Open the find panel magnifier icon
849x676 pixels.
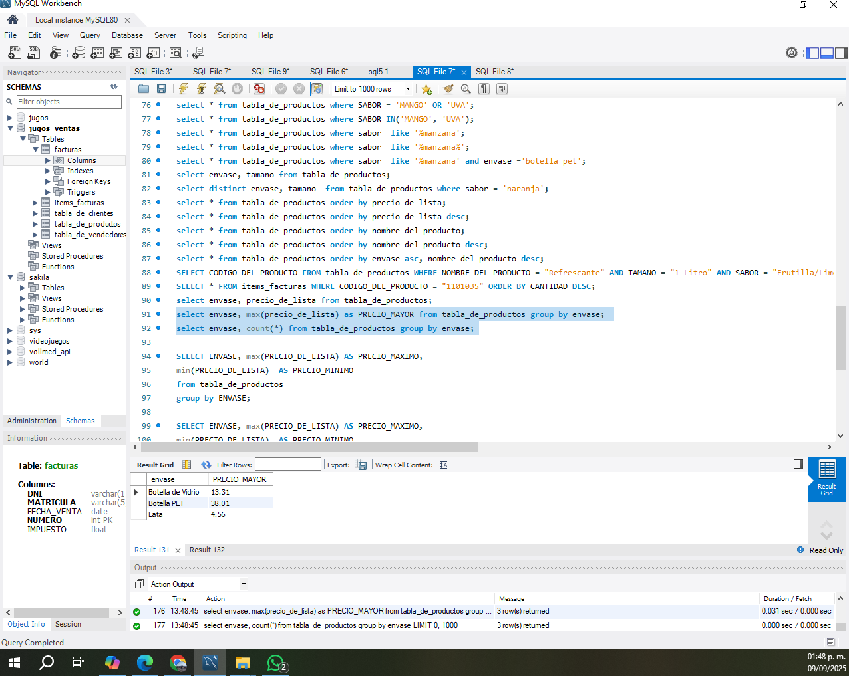[x=466, y=89]
